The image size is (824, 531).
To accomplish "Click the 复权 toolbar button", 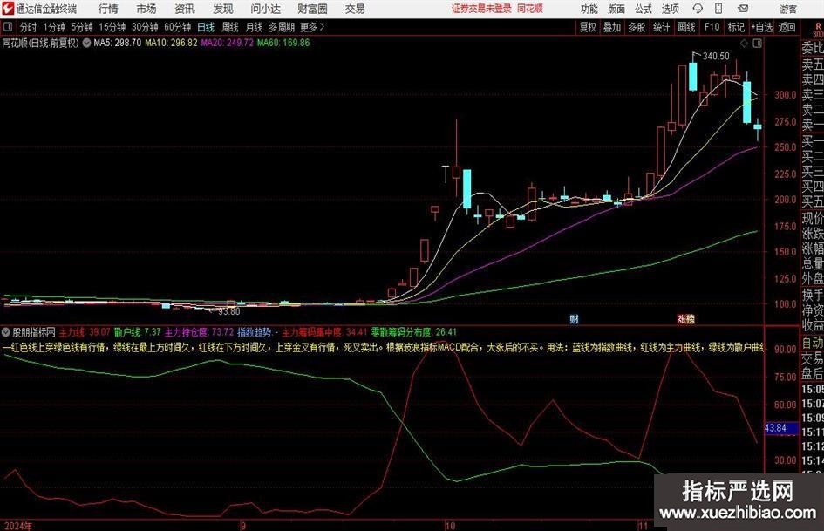I will click(588, 27).
